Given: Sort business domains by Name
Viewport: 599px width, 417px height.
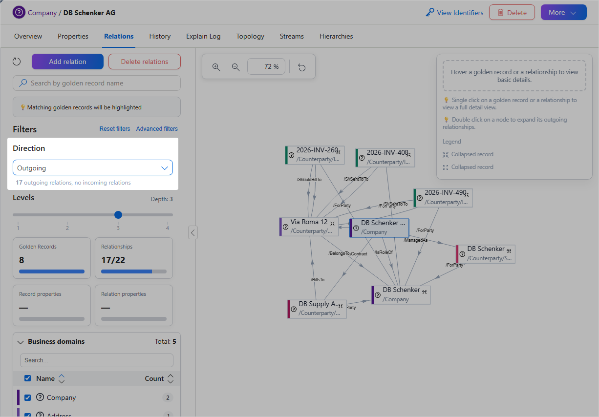Looking at the screenshot, I should pos(62,378).
